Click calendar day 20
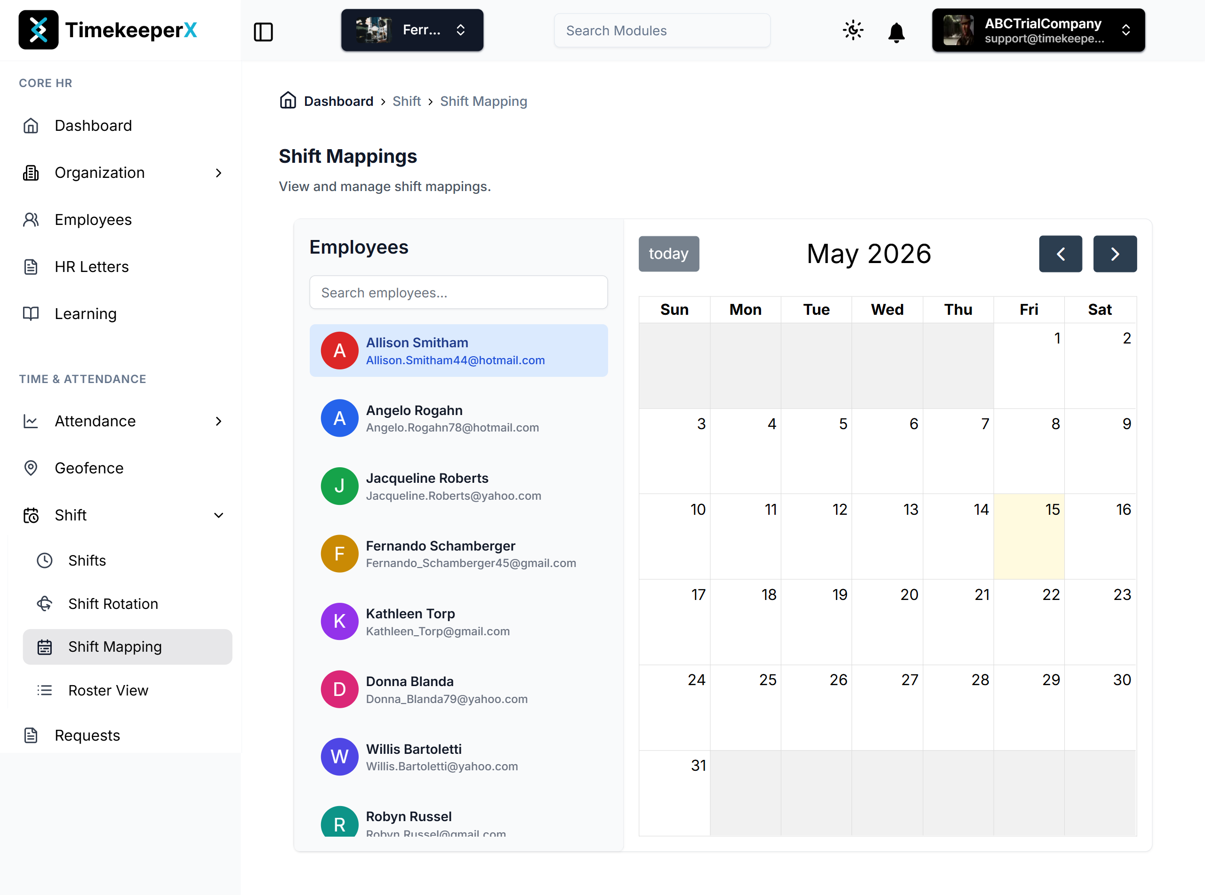Image resolution: width=1205 pixels, height=895 pixels. pyautogui.click(x=887, y=622)
